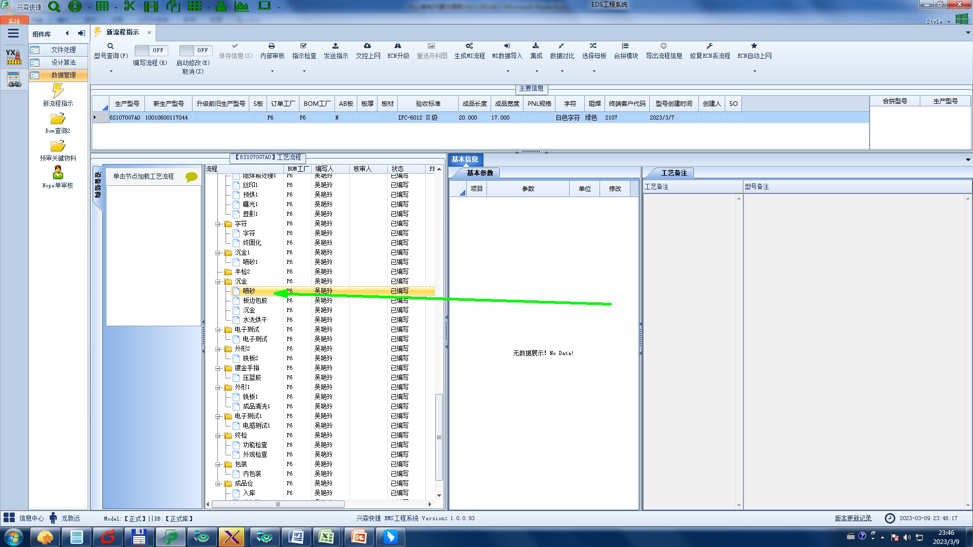The width and height of the screenshot is (973, 547).
Task: Open the 新流程指示 lightning sidebar icon
Action: click(x=58, y=91)
